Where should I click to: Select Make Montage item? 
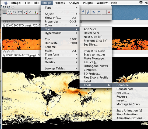click(96, 58)
